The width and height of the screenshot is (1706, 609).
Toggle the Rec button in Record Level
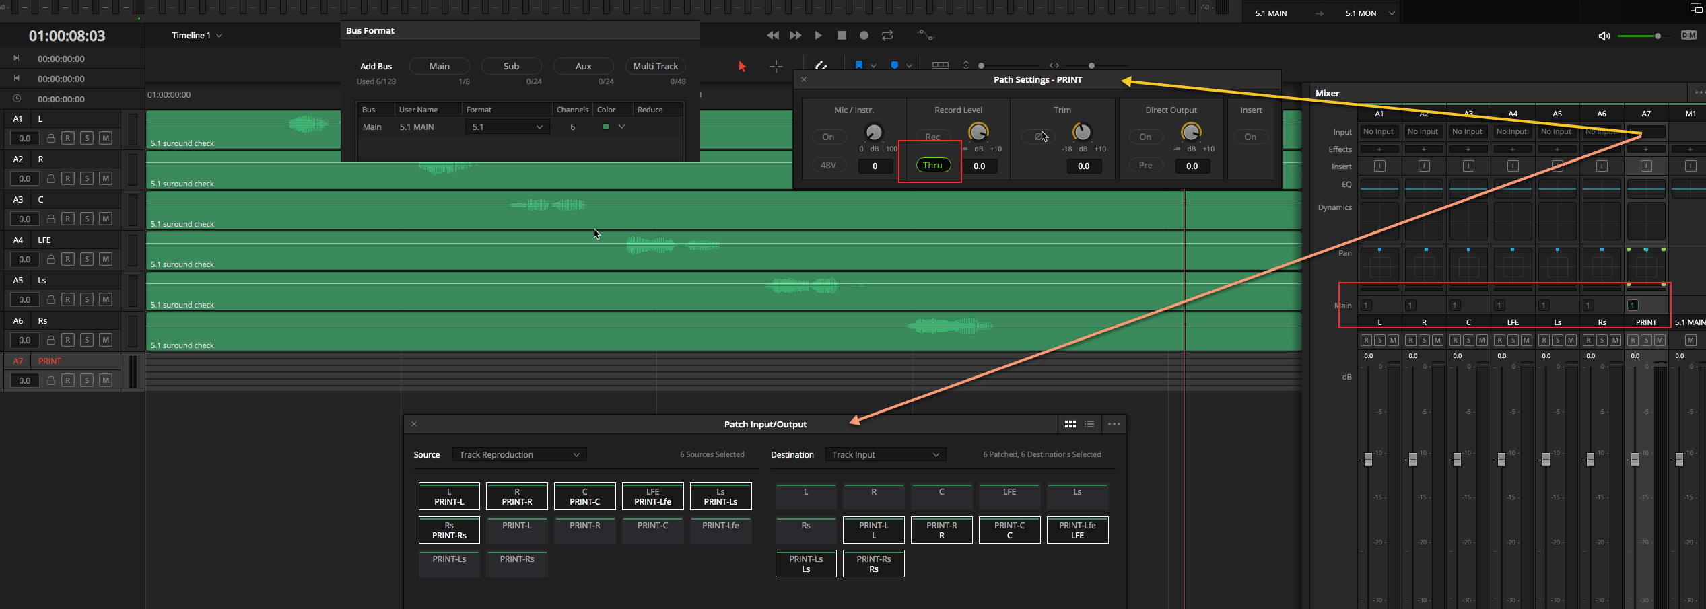(932, 137)
